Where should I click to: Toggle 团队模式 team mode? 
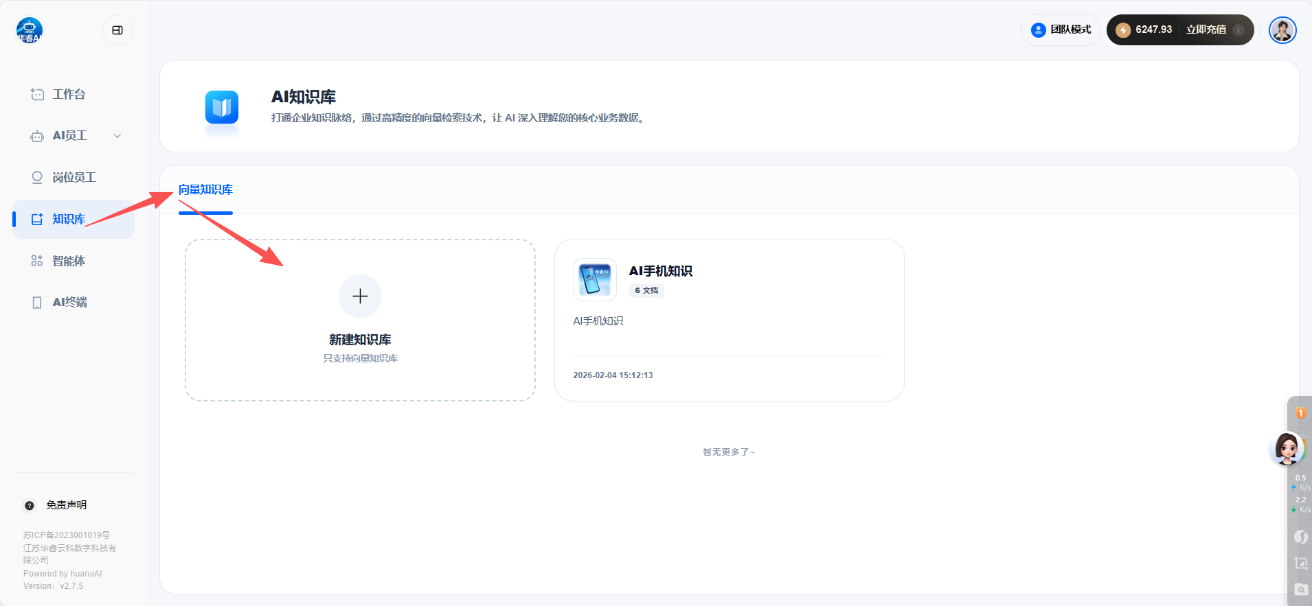(1061, 30)
